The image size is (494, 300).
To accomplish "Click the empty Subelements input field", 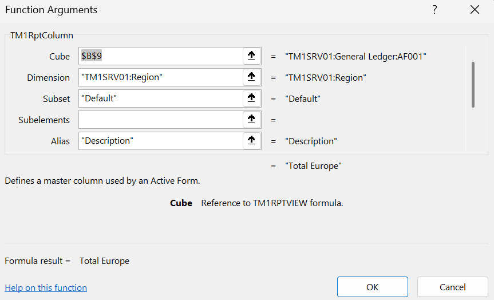I will click(161, 120).
